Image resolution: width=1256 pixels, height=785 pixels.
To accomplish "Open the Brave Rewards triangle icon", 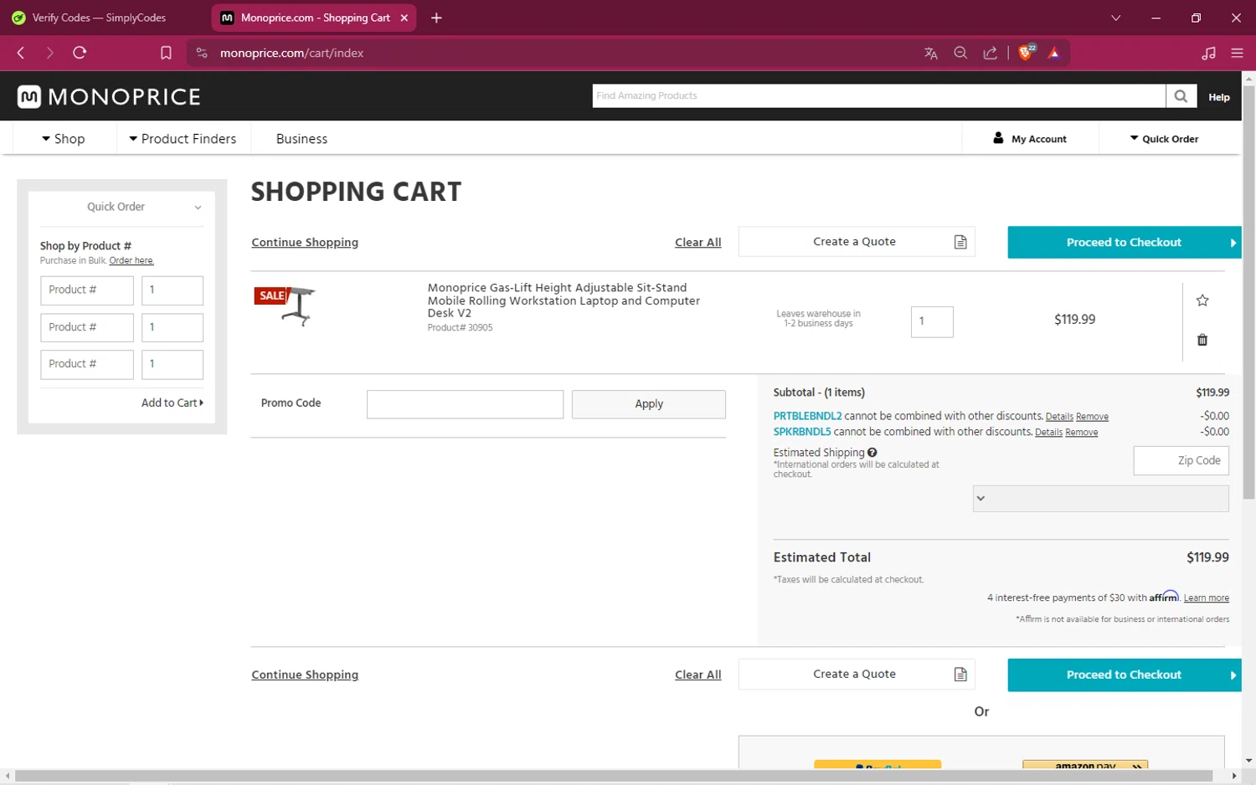I will (x=1054, y=53).
